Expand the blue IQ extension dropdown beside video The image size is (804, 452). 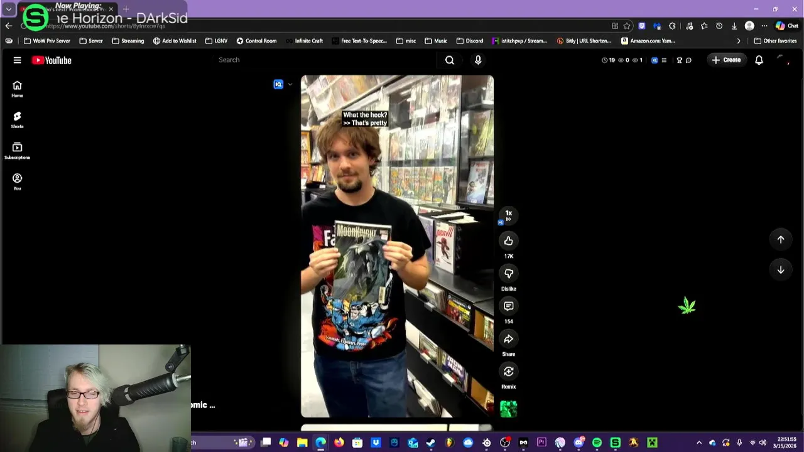(290, 84)
